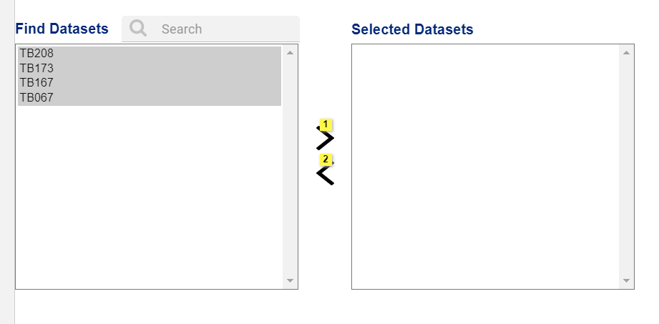Click the Selected Datasets heading
This screenshot has height=324, width=659.
coord(412,29)
